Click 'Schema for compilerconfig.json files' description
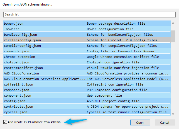The image size is (179, 129). tap(122, 46)
